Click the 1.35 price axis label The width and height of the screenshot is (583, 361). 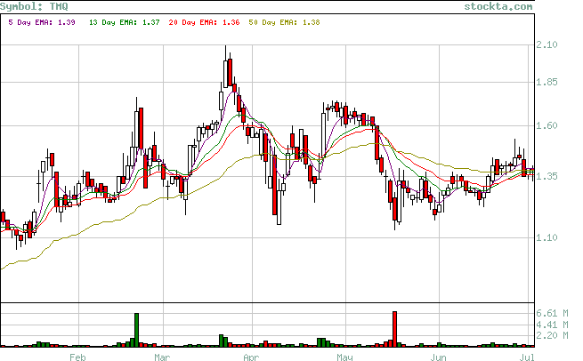547,176
